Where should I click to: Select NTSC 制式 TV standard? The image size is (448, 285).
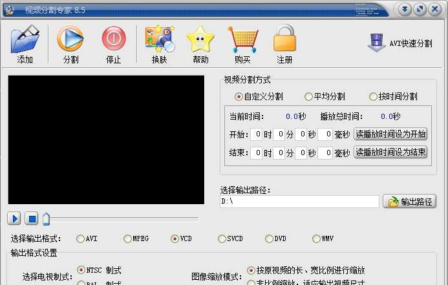[99, 270]
